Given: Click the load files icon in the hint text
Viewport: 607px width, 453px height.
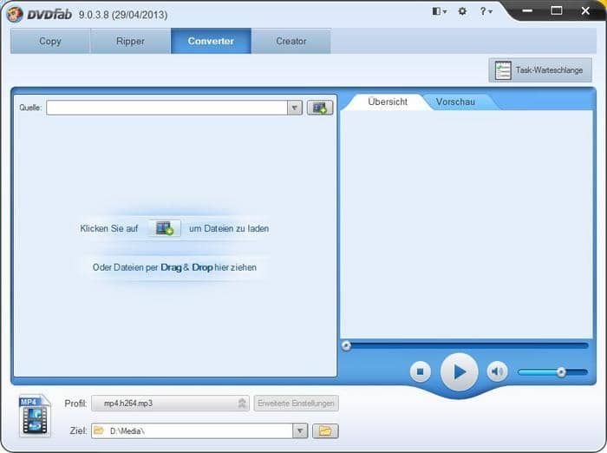Looking at the screenshot, I should [x=165, y=228].
